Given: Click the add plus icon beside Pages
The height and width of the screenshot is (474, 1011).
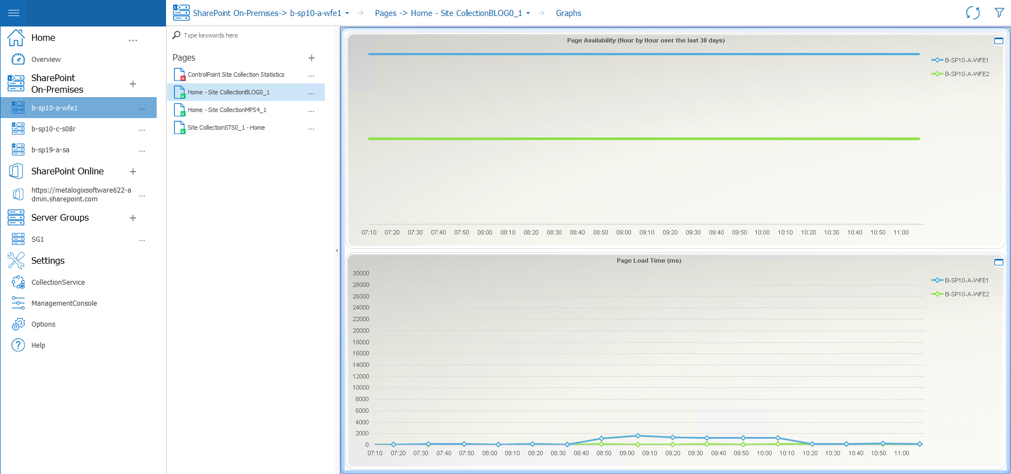Looking at the screenshot, I should (x=312, y=58).
